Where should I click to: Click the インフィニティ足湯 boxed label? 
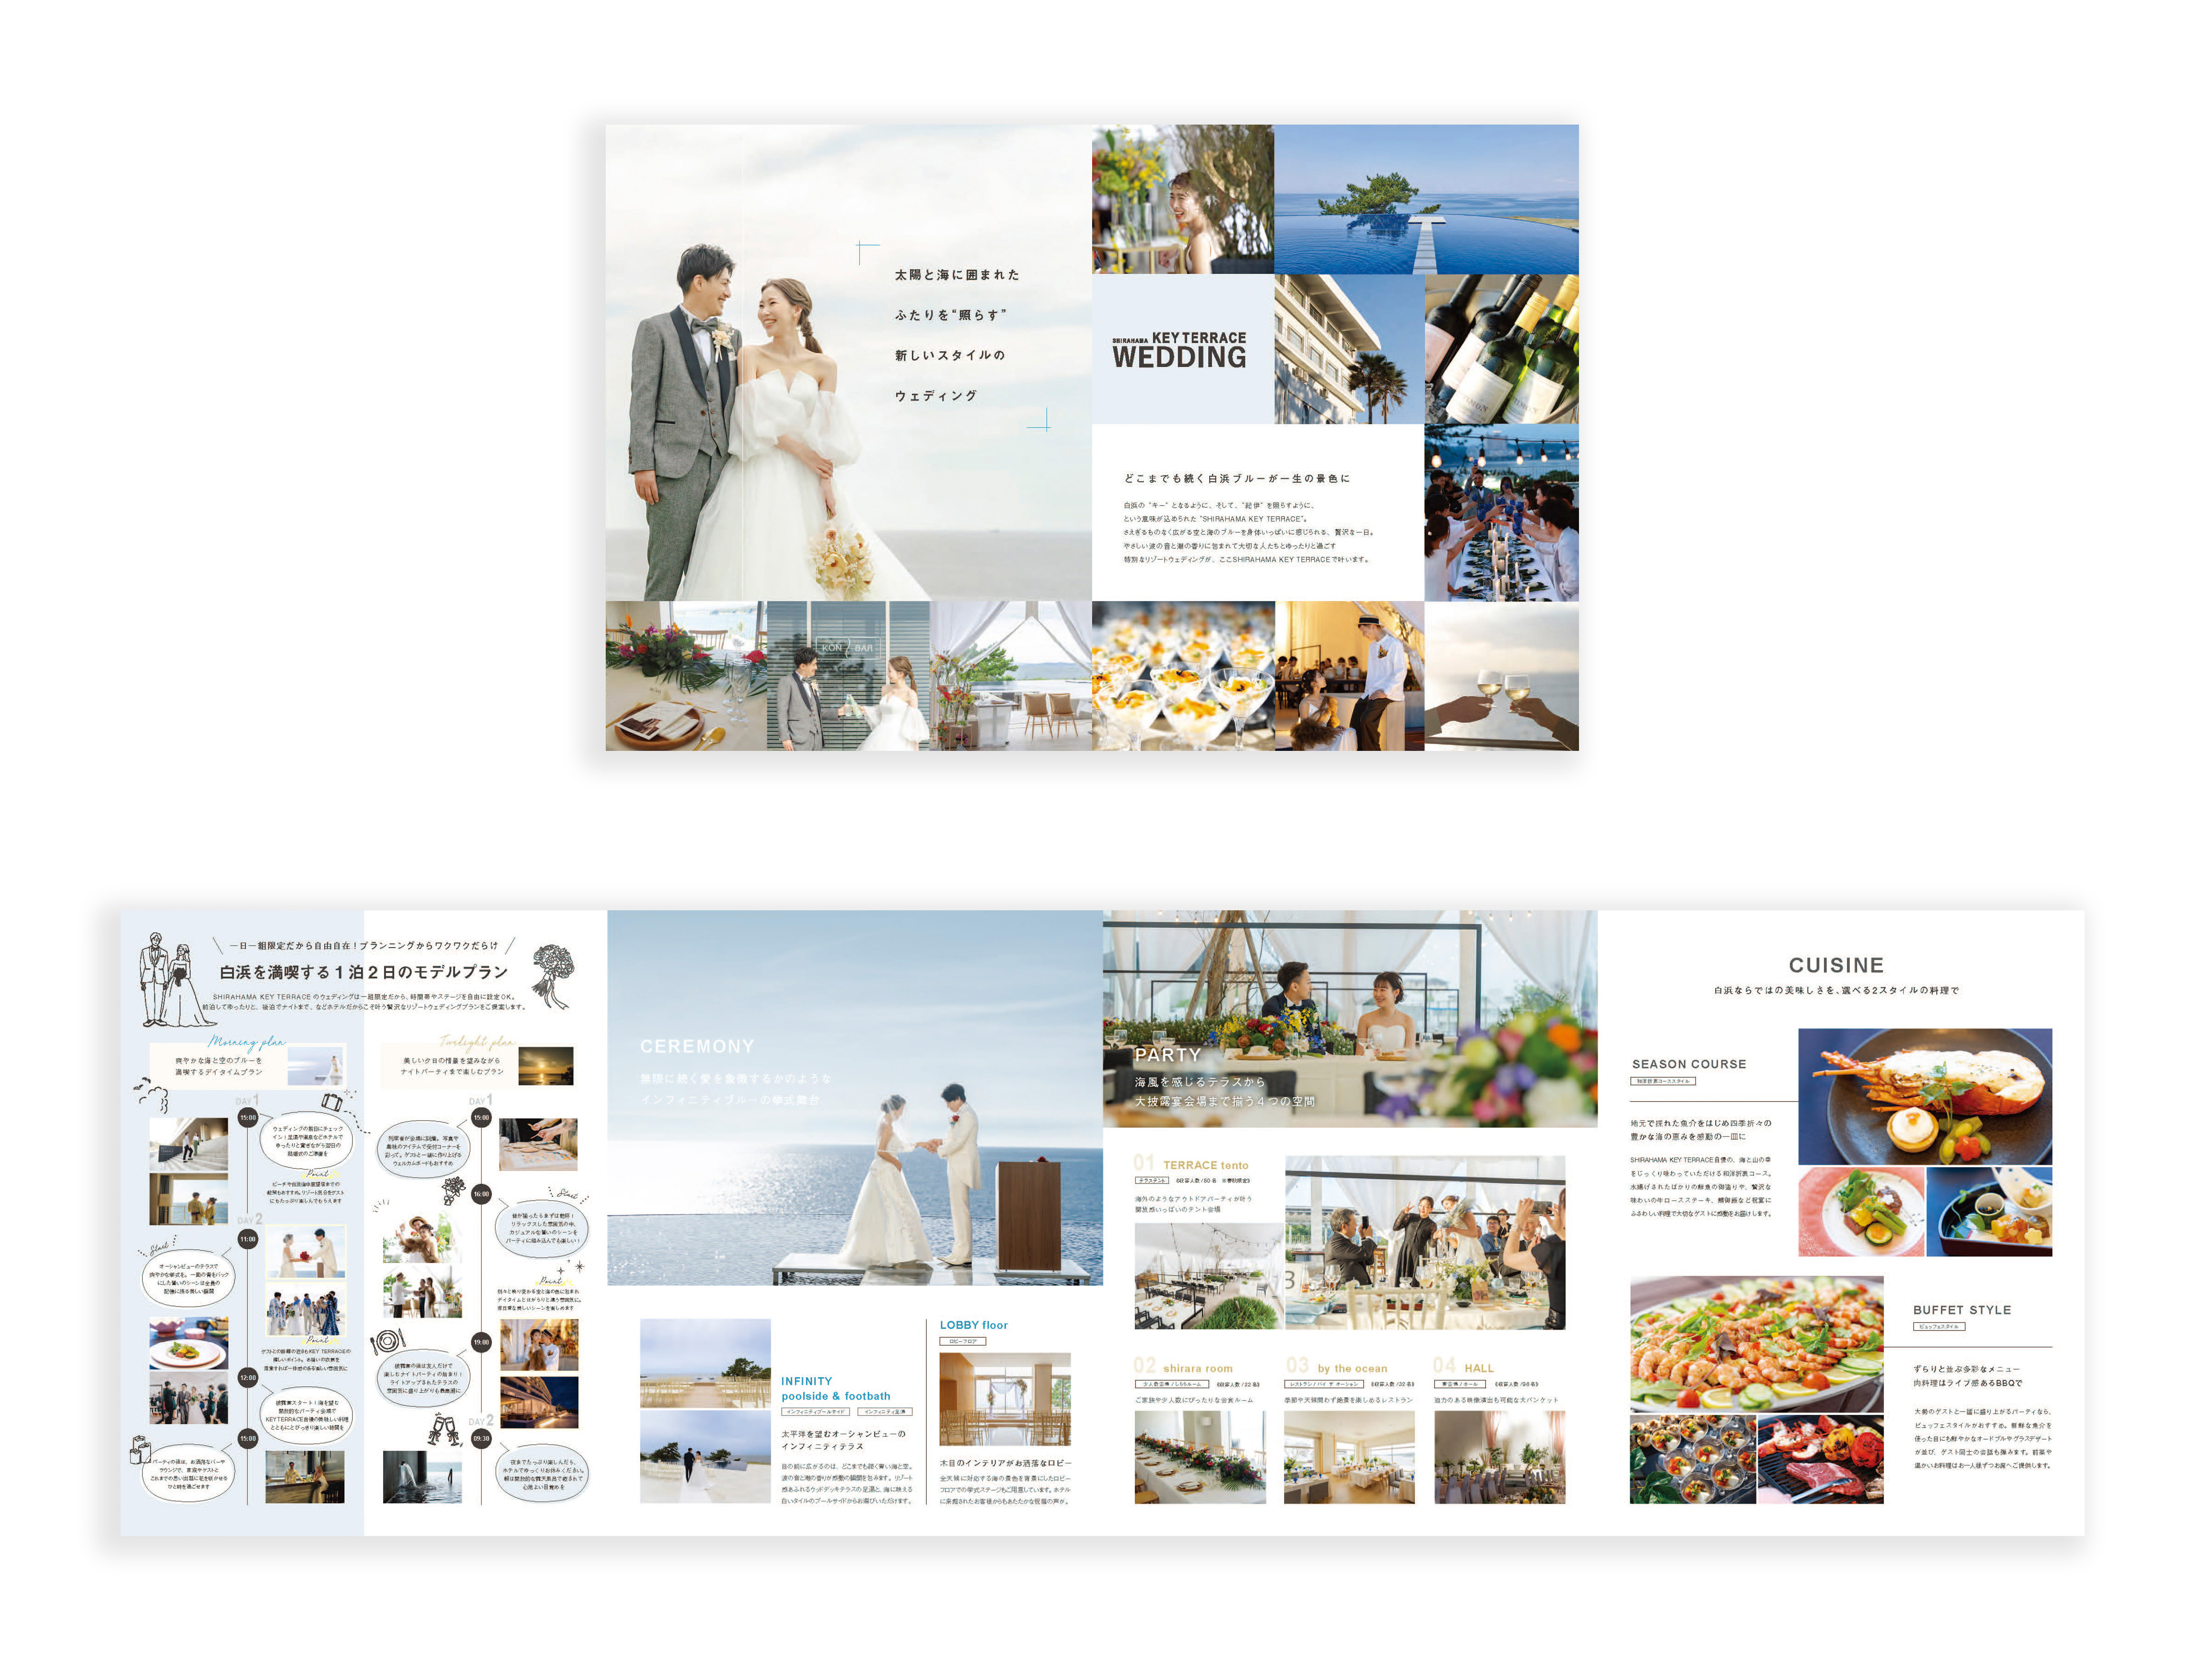click(885, 1411)
